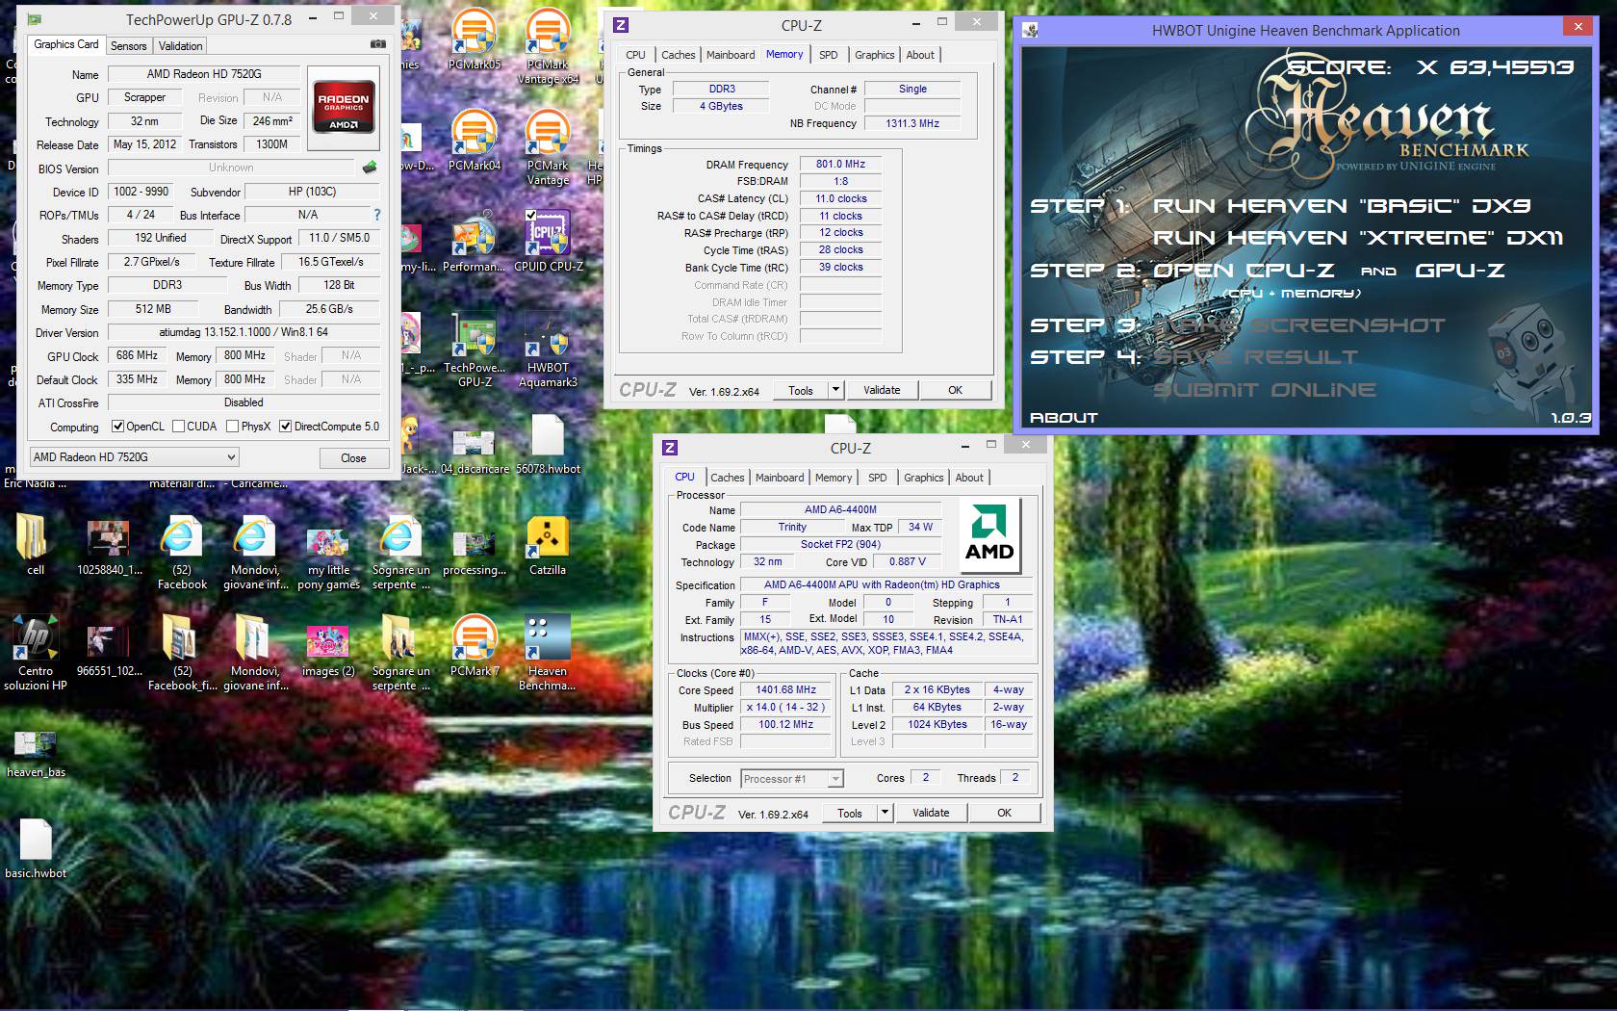Image resolution: width=1617 pixels, height=1011 pixels.
Task: Open the PCMark 7 desktop shortcut
Action: coord(475,646)
